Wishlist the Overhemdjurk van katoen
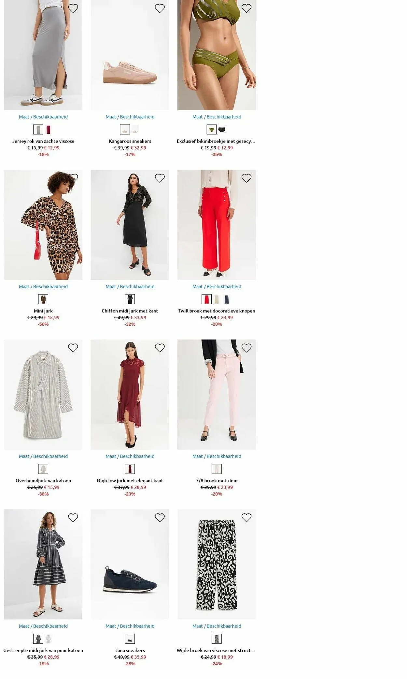Image resolution: width=407 pixels, height=679 pixels. tap(73, 348)
